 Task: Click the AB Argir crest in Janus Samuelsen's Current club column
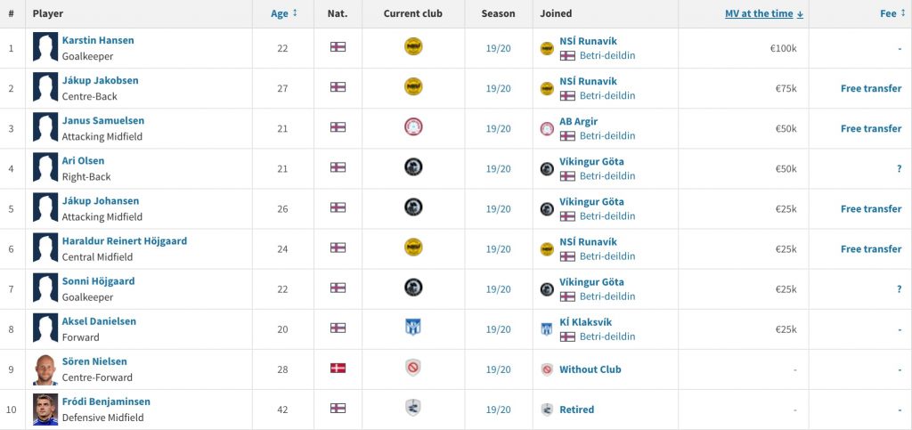click(413, 126)
